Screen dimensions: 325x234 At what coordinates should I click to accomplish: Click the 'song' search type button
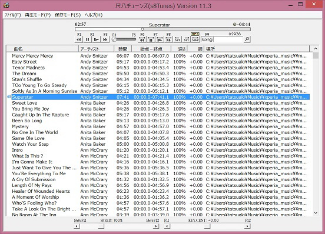[x=207, y=39]
